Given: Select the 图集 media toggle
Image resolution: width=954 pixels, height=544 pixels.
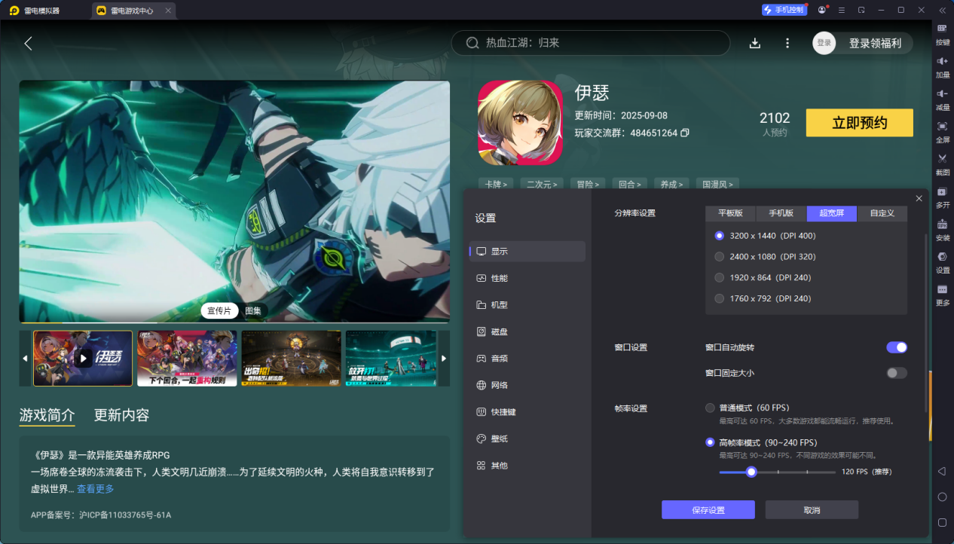Looking at the screenshot, I should [253, 310].
